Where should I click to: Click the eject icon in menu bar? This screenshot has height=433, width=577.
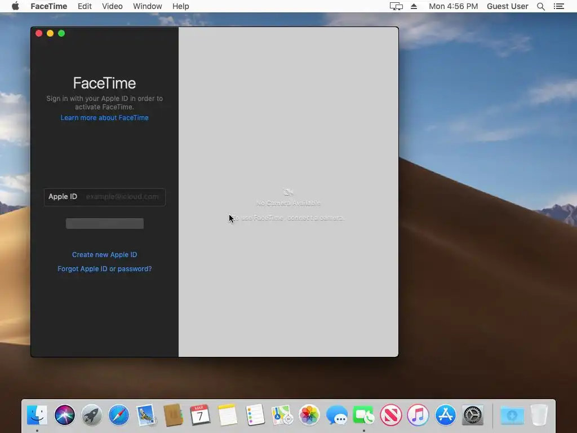pos(414,6)
